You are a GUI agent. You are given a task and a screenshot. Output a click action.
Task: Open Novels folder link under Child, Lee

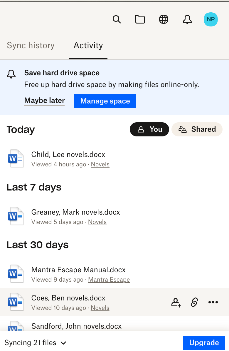pos(100,164)
